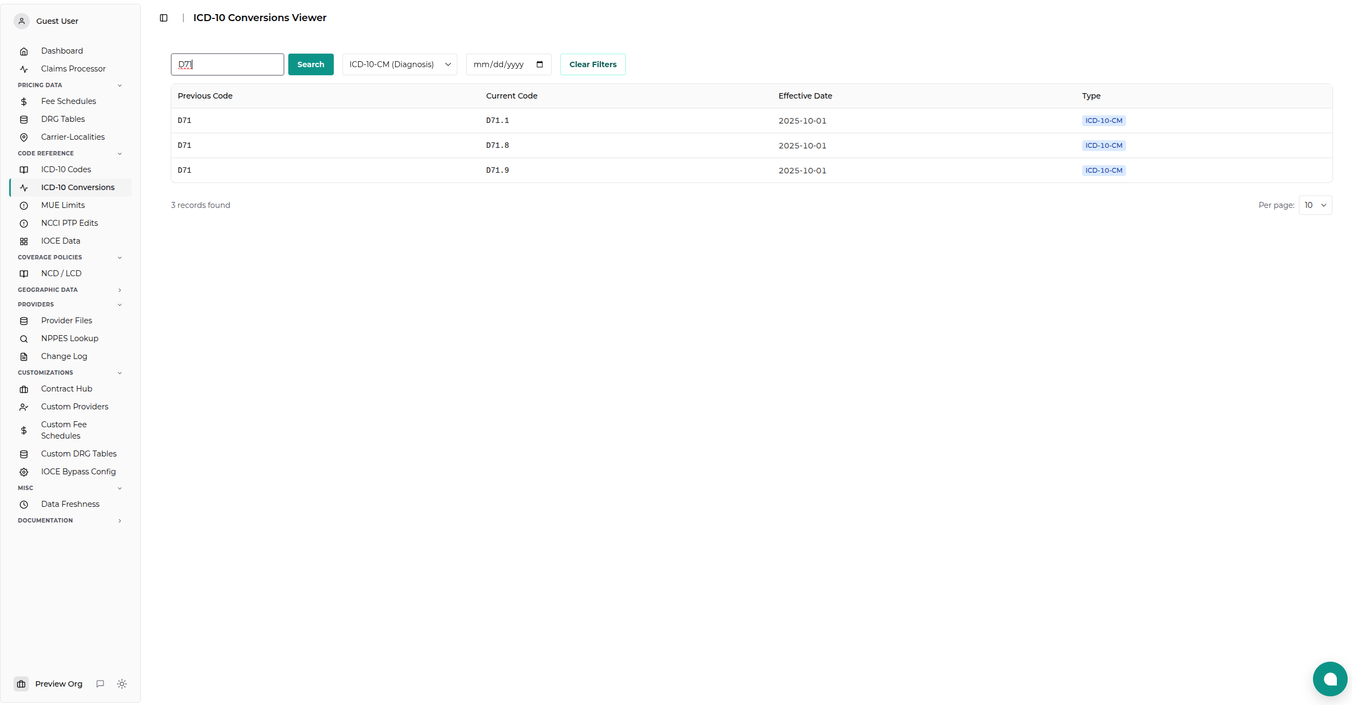
Task: Click the IOCE Bypass Config gear icon
Action: [x=24, y=472]
